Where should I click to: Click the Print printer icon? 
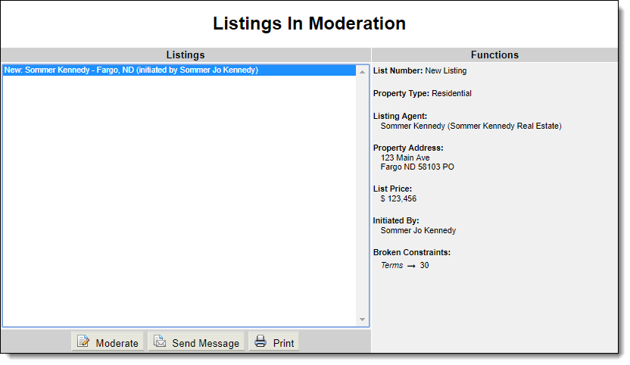point(260,342)
